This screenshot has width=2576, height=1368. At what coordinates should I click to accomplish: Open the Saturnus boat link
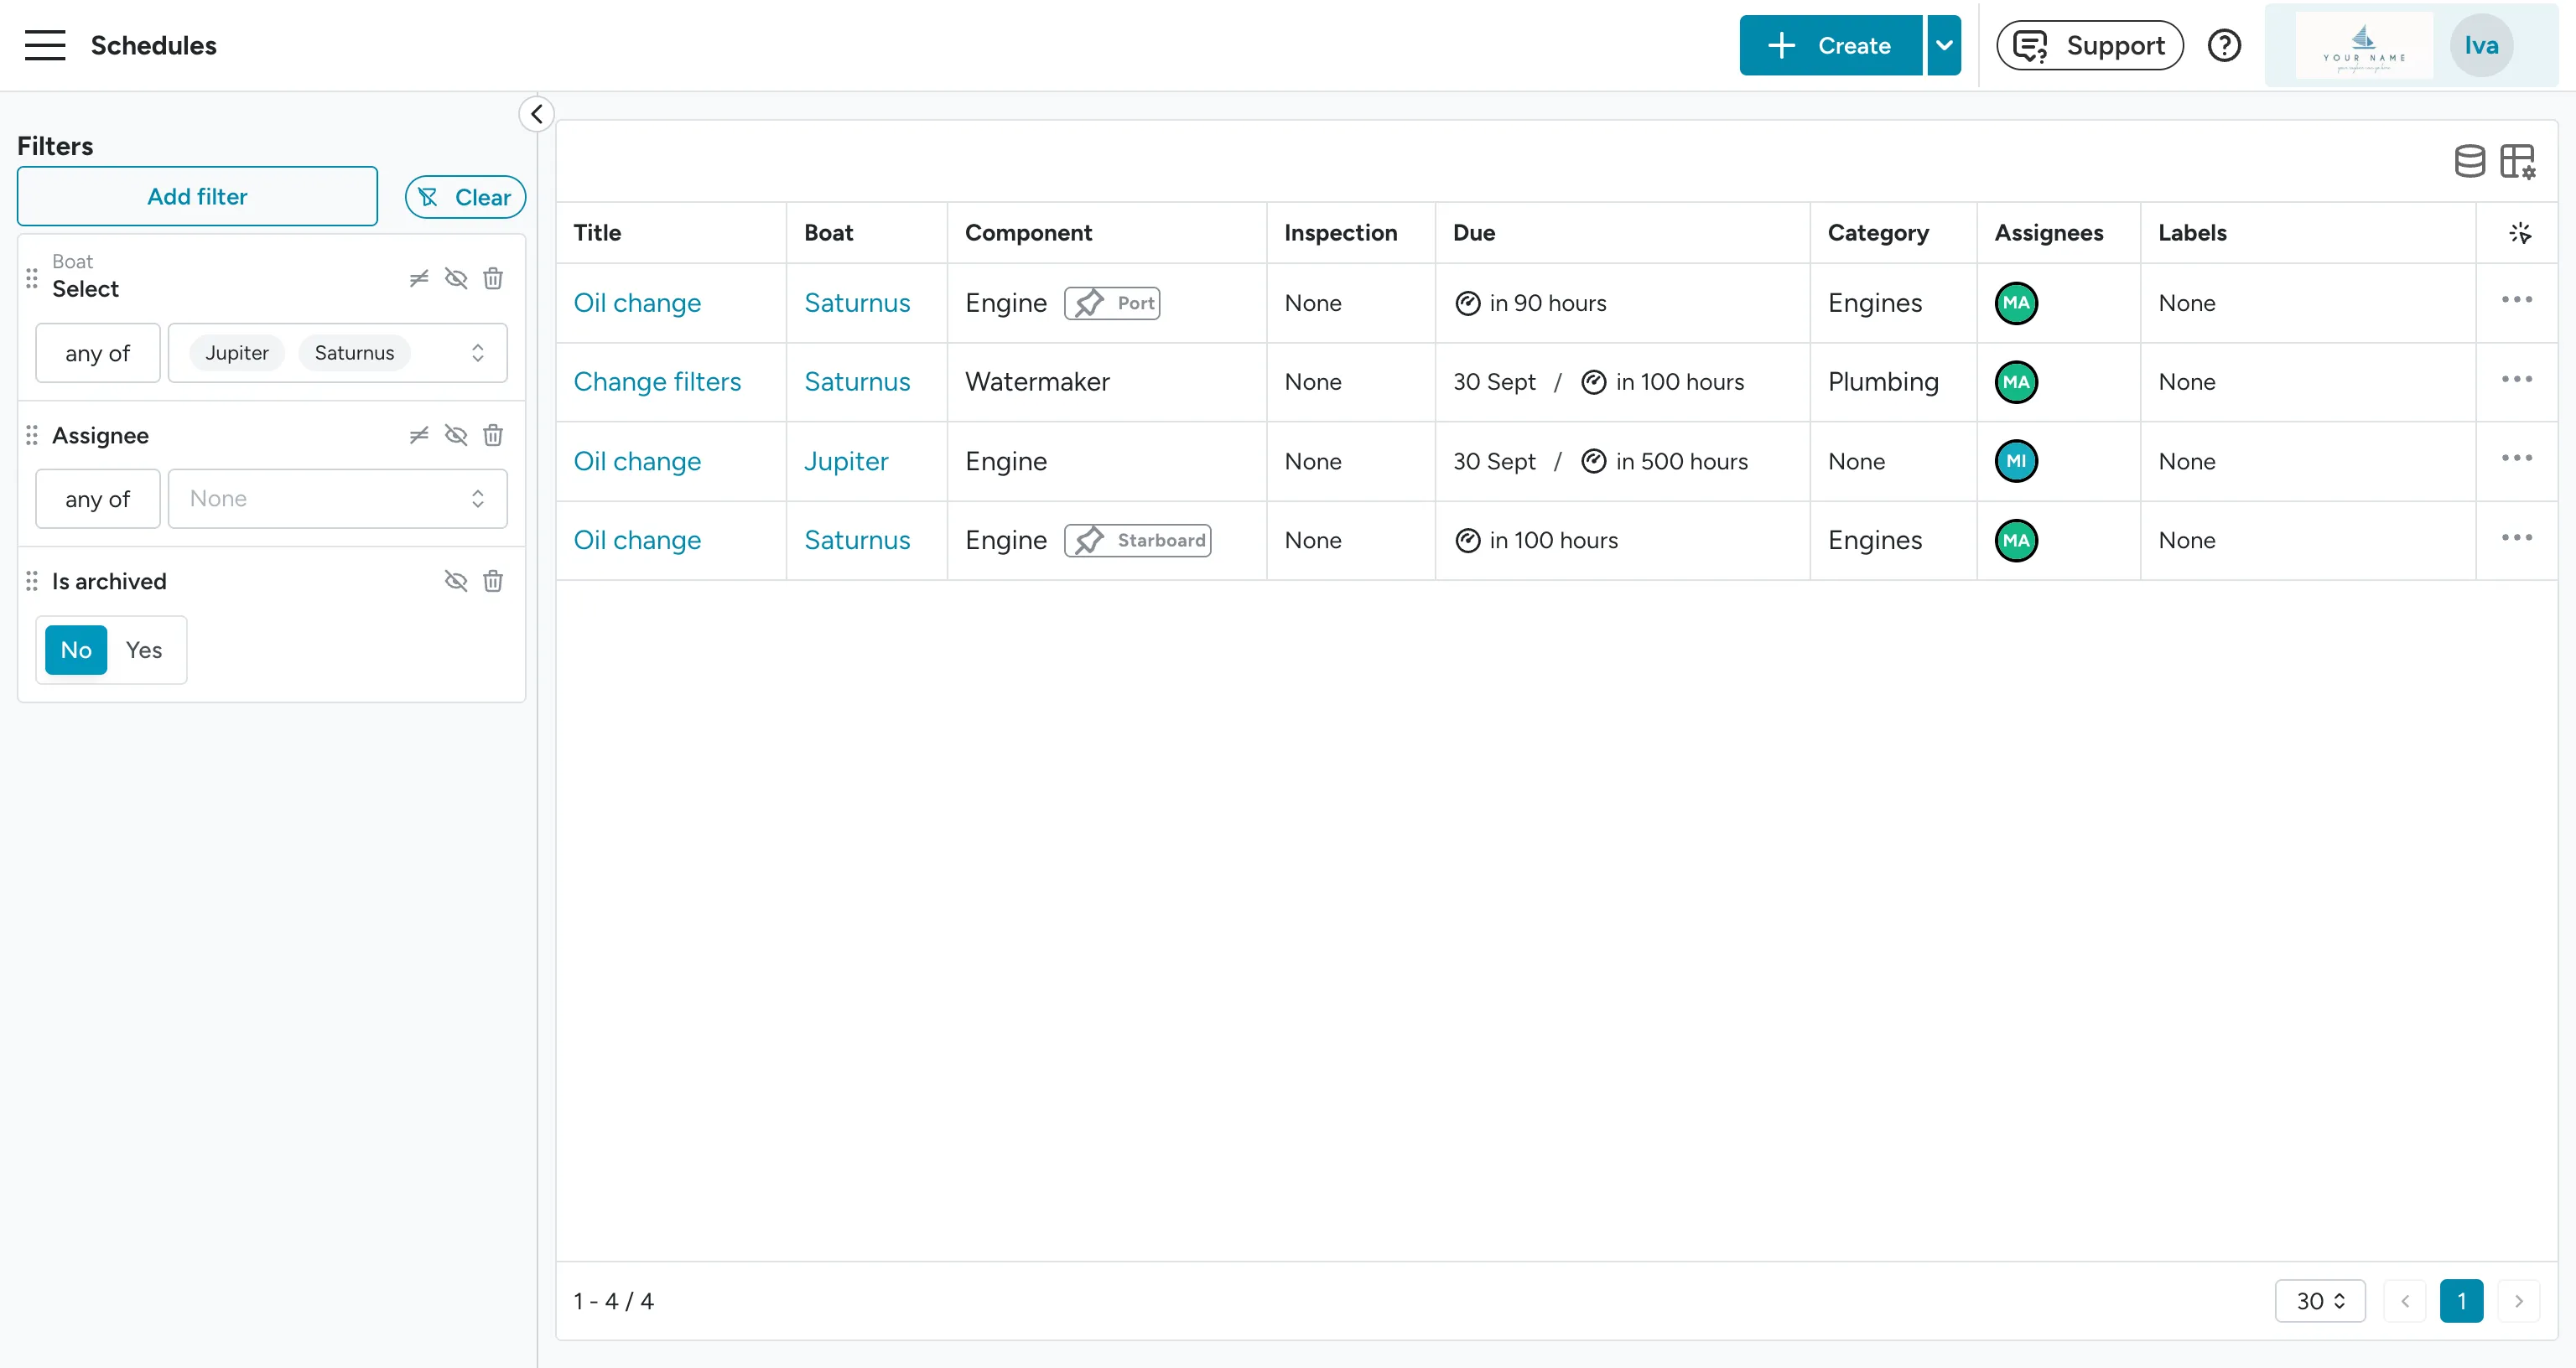(x=857, y=303)
